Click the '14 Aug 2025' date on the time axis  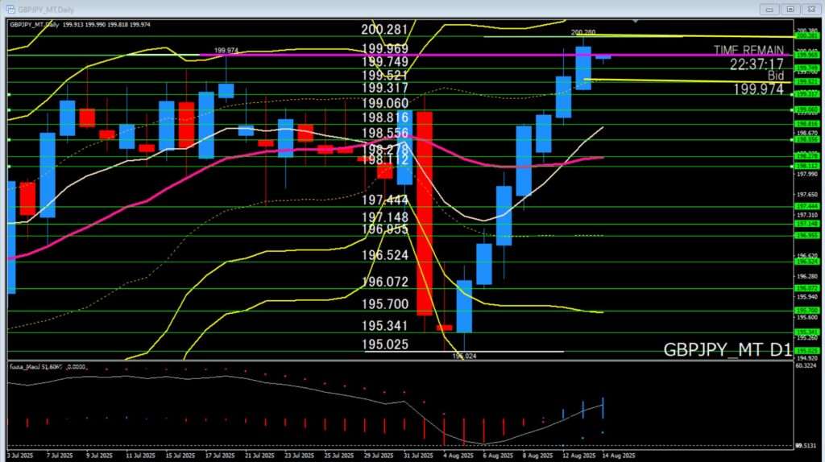pos(618,456)
